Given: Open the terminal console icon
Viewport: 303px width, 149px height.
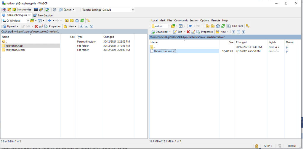Looking at the screenshot, I should [x=36, y=9].
